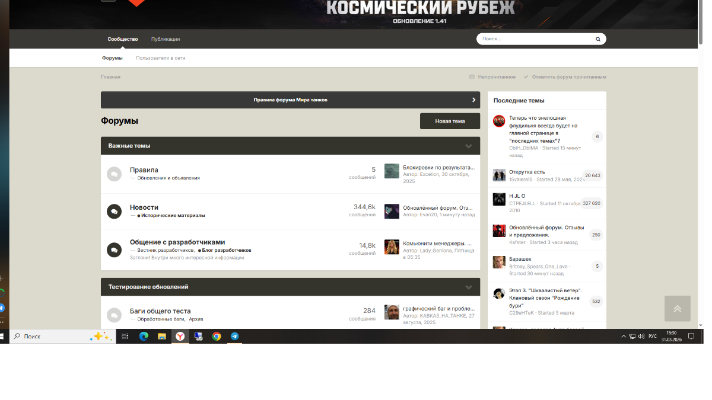Click Task View icon in taskbar
712x400 pixels.
point(125,336)
